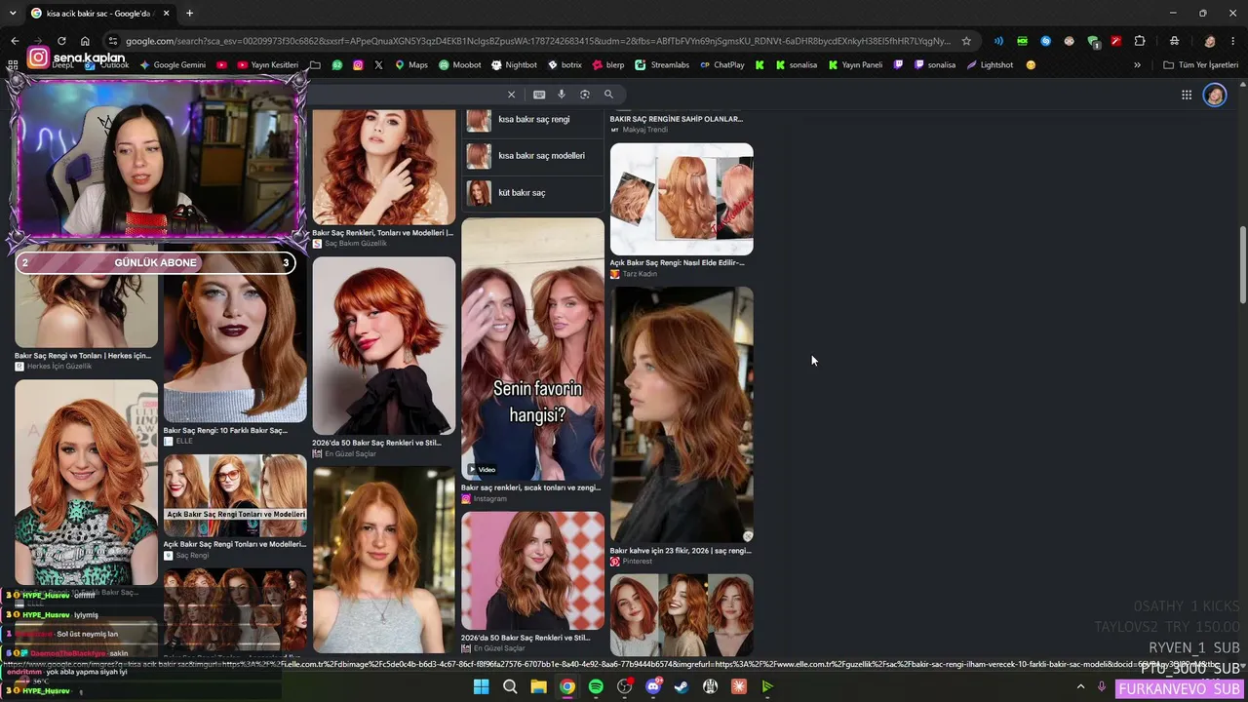Open the Nightbot bookmark
The height and width of the screenshot is (702, 1248).
tap(514, 65)
